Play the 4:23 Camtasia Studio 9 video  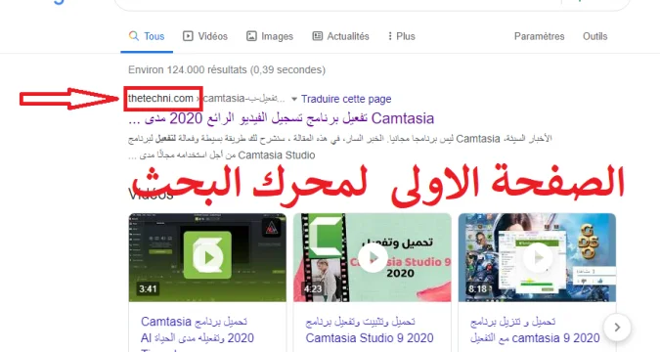click(x=373, y=257)
